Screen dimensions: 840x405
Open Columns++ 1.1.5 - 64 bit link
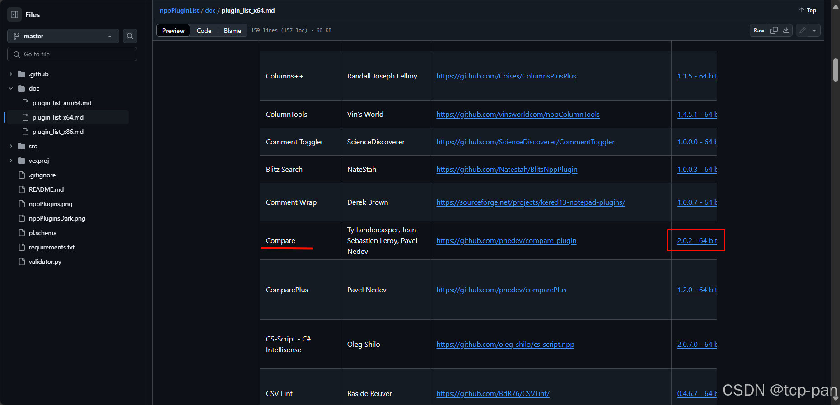pos(697,76)
